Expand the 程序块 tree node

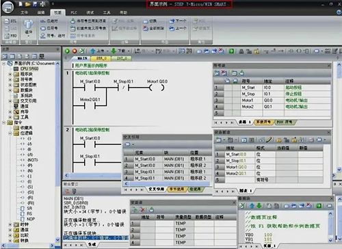click(10, 74)
